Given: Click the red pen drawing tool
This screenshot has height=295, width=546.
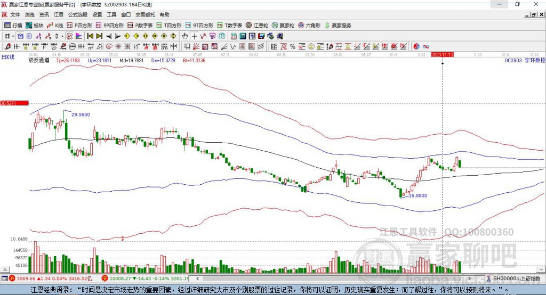Looking at the screenshot, I should [7, 46].
